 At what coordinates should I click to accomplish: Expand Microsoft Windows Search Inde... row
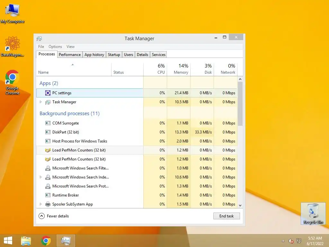click(x=41, y=177)
